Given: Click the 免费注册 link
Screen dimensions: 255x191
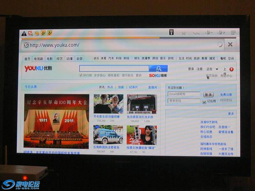Looking at the screenshot, I should (226, 95).
